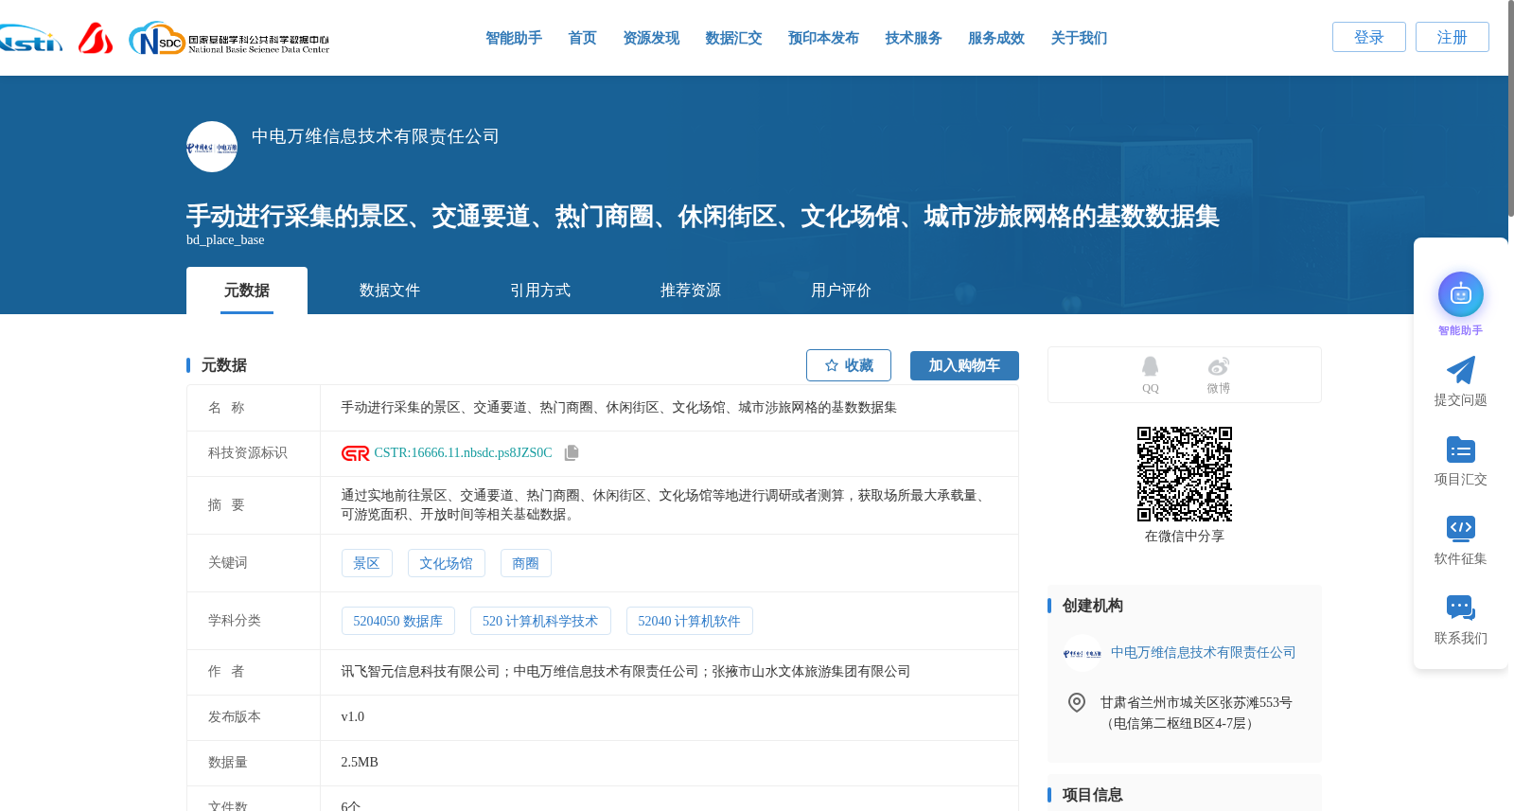
Task: Open 服务成效 navigation item
Action: tap(996, 38)
